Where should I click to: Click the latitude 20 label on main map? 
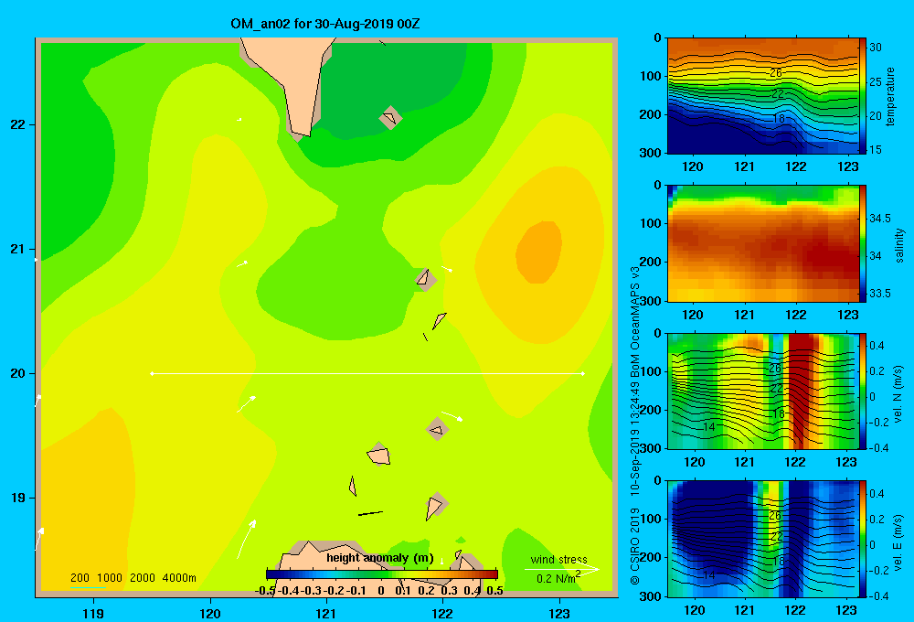(18, 373)
